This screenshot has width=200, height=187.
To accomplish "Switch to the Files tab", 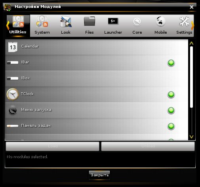I will (x=90, y=26).
